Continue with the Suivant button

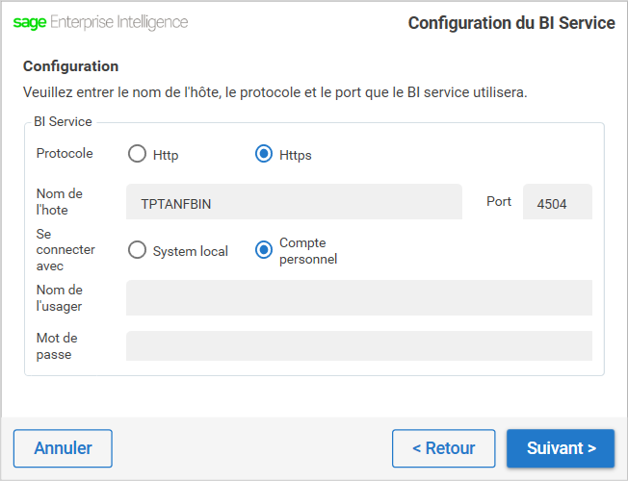point(561,448)
